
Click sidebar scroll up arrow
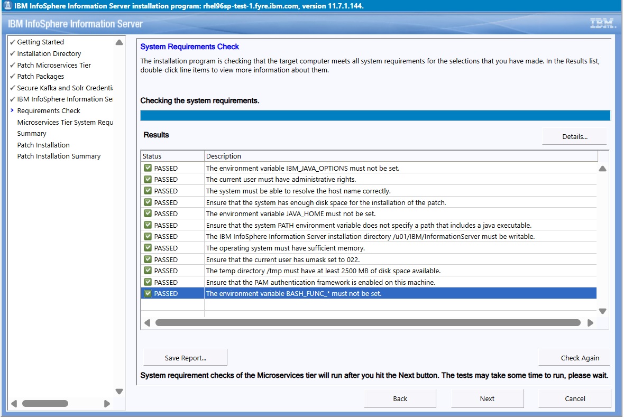click(x=119, y=42)
